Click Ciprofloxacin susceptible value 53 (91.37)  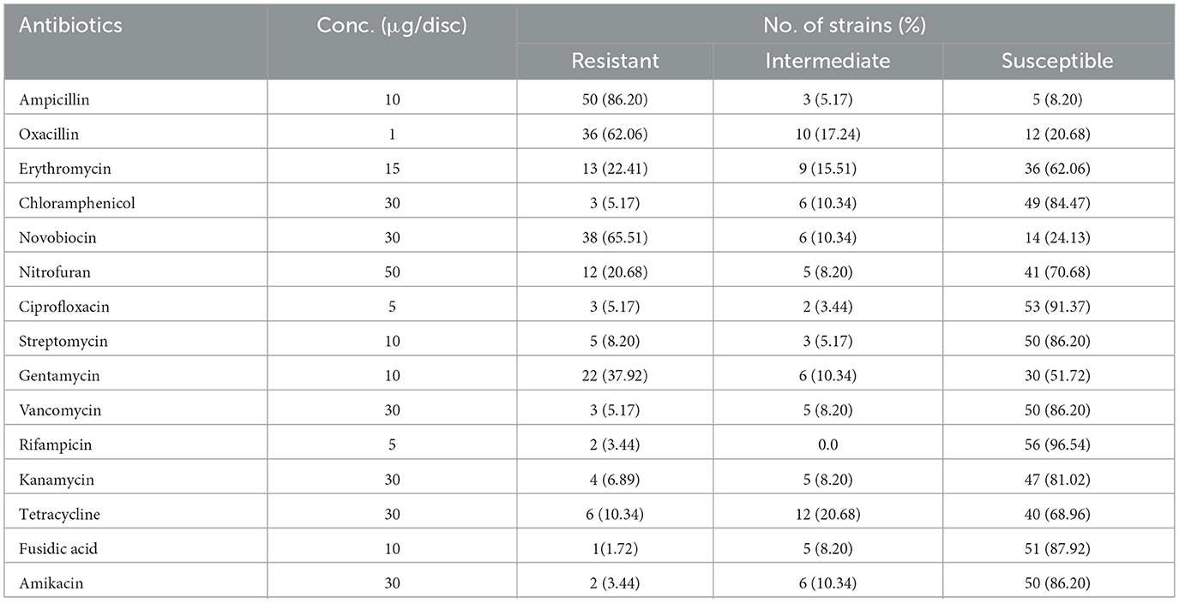[x=1058, y=307]
